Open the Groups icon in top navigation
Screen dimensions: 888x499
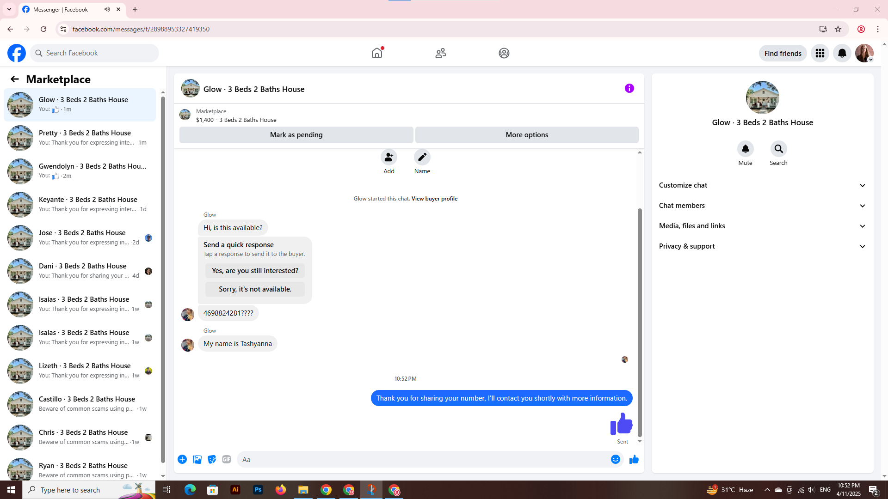coord(504,53)
